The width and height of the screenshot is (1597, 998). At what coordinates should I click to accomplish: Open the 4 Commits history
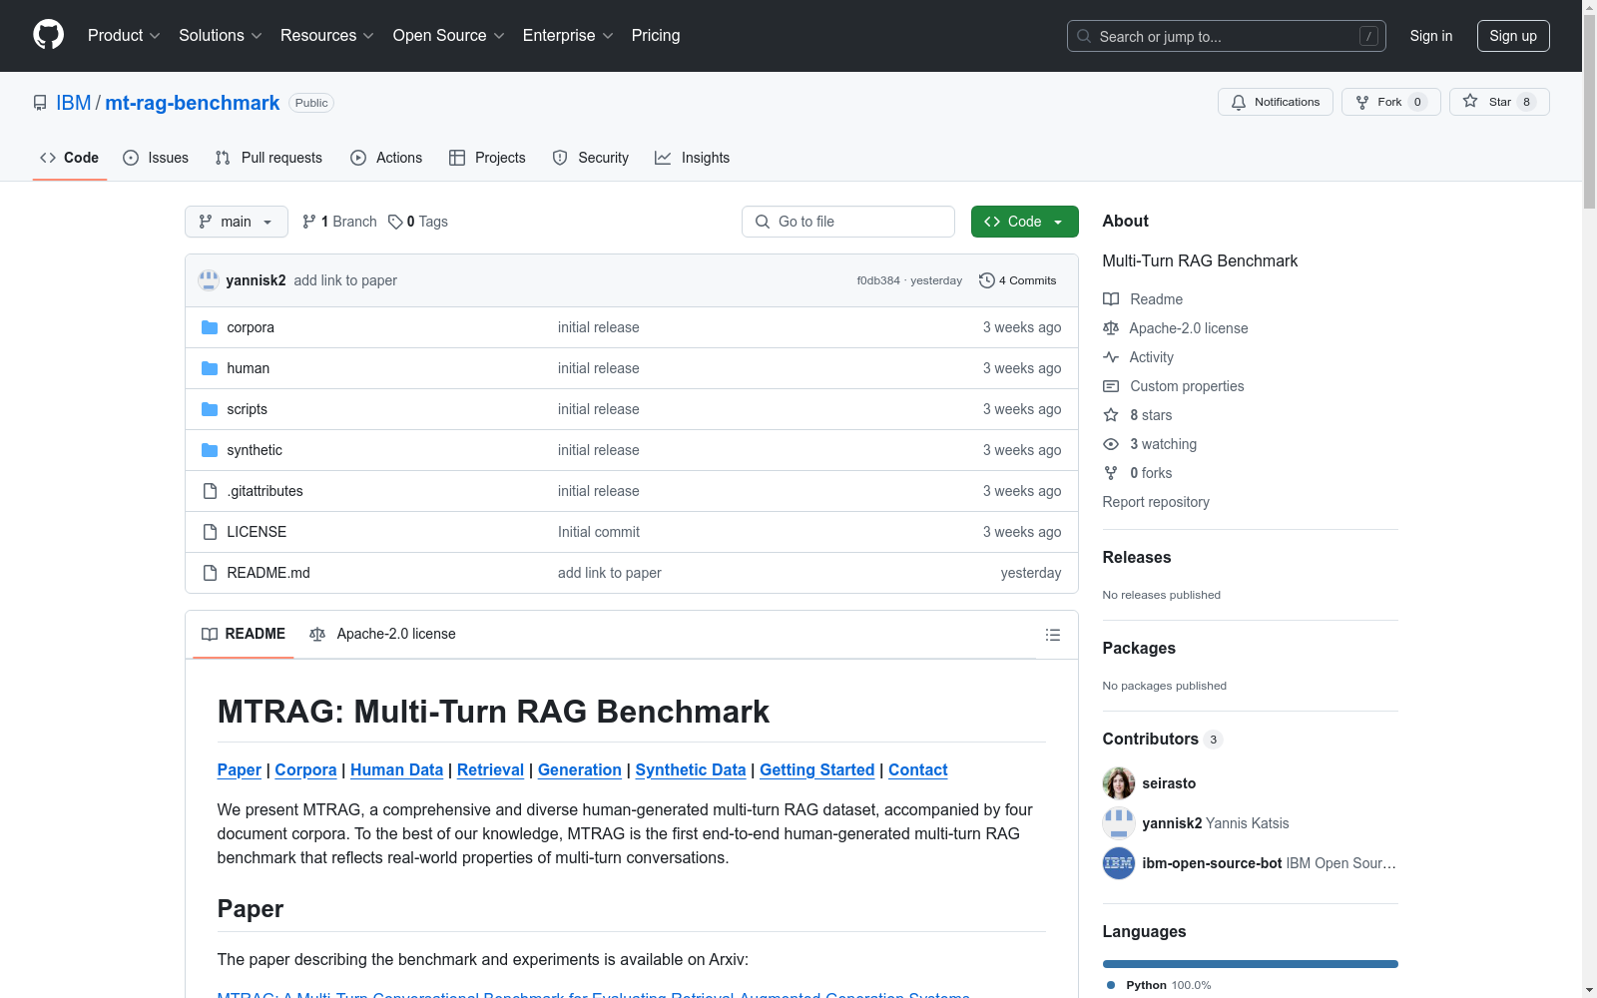[x=1017, y=280]
